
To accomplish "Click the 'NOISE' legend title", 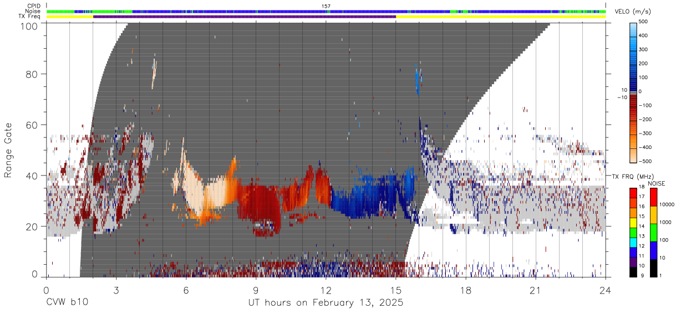I will click(656, 183).
